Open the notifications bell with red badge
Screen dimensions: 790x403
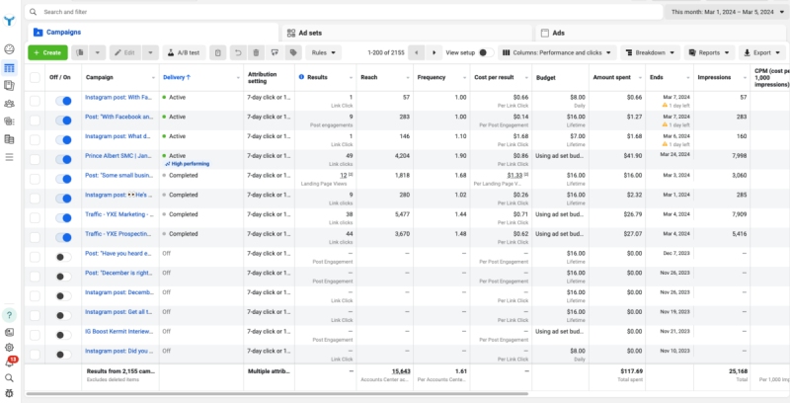[x=10, y=362]
